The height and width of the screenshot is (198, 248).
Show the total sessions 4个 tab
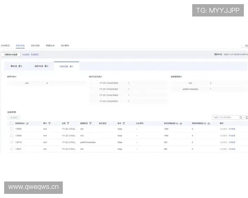[67, 66]
